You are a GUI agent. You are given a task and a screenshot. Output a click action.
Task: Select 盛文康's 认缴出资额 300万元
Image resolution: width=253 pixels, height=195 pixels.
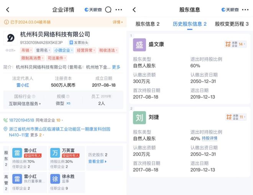[141, 81]
